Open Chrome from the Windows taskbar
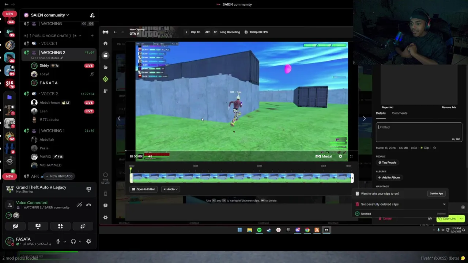 tap(307, 230)
